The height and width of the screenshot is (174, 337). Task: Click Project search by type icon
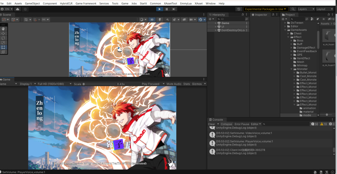click(312, 19)
